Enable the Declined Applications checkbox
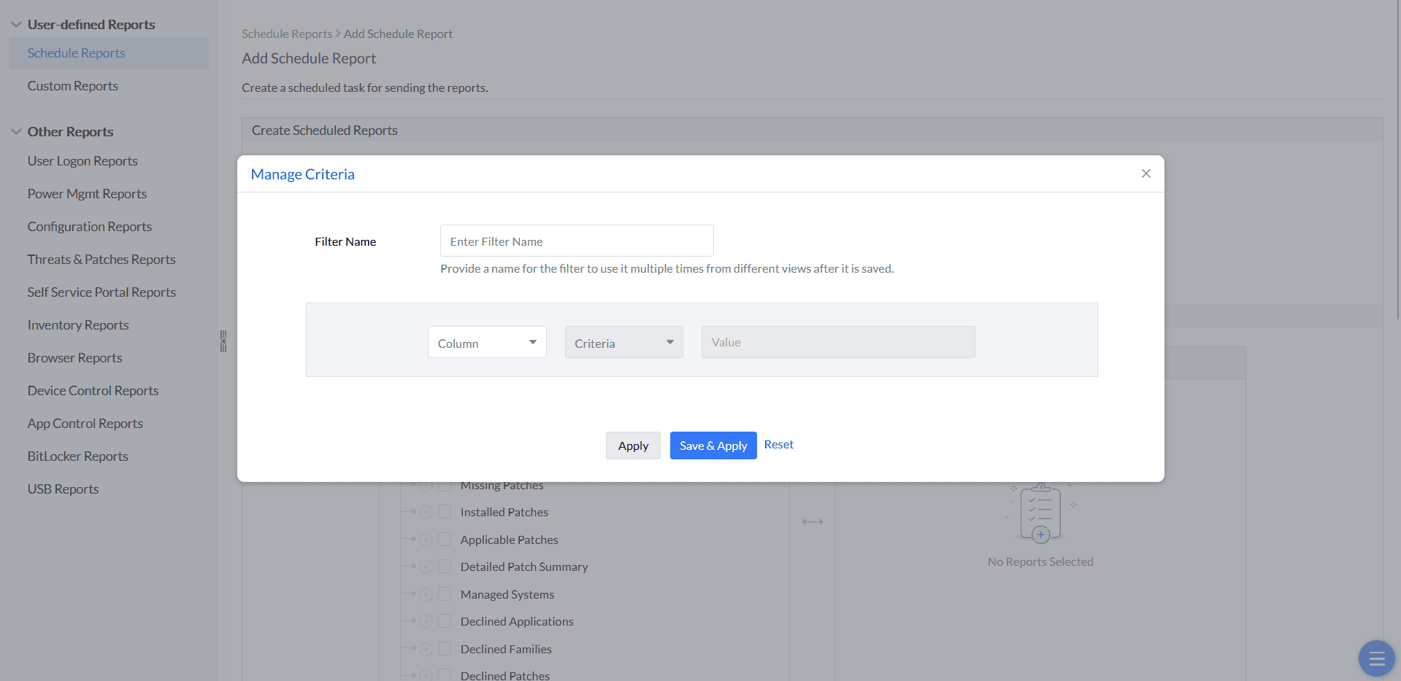 (445, 621)
